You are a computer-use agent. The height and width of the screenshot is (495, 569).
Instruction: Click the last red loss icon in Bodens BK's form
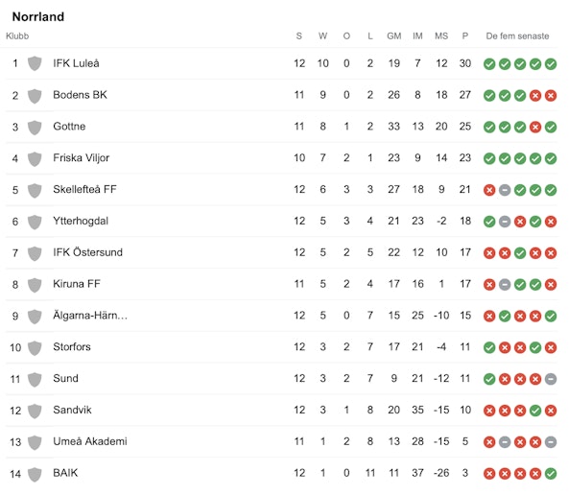tap(551, 96)
